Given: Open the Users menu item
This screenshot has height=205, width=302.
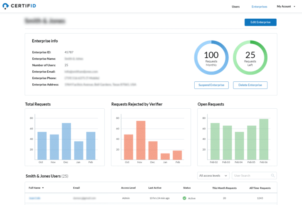Looking at the screenshot, I should [235, 7].
